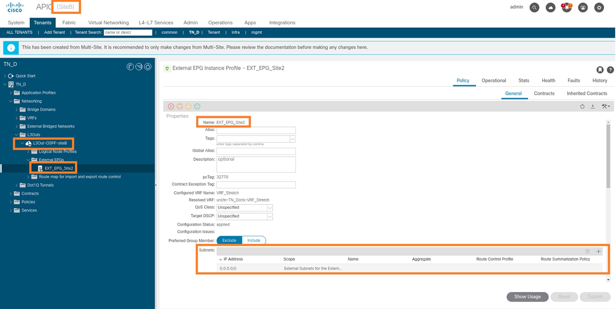The width and height of the screenshot is (616, 309).
Task: Click the TN_D tenant grid icon
Action: pos(11,84)
